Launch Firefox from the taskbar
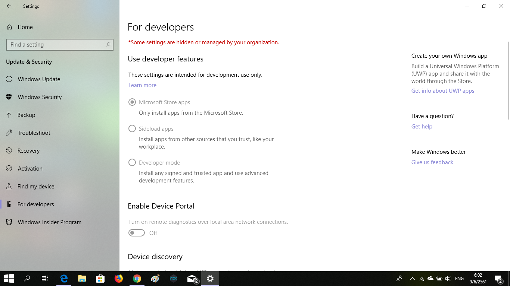 pyautogui.click(x=119, y=279)
